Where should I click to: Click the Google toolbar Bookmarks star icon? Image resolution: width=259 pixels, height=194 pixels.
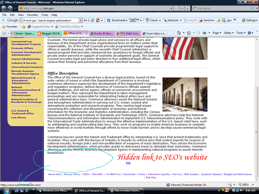[x=108, y=20]
